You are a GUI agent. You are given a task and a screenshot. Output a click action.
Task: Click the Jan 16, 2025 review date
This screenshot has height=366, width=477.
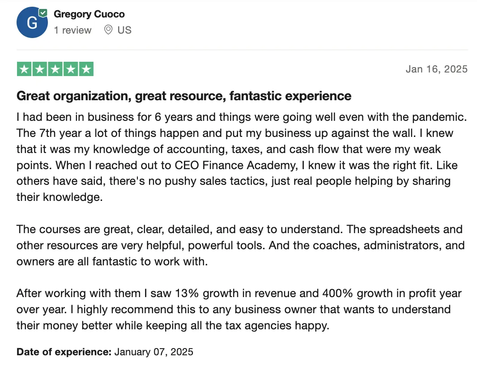click(x=436, y=69)
